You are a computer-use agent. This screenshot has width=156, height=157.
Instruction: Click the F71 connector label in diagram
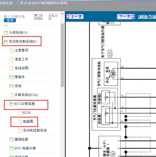(110, 54)
